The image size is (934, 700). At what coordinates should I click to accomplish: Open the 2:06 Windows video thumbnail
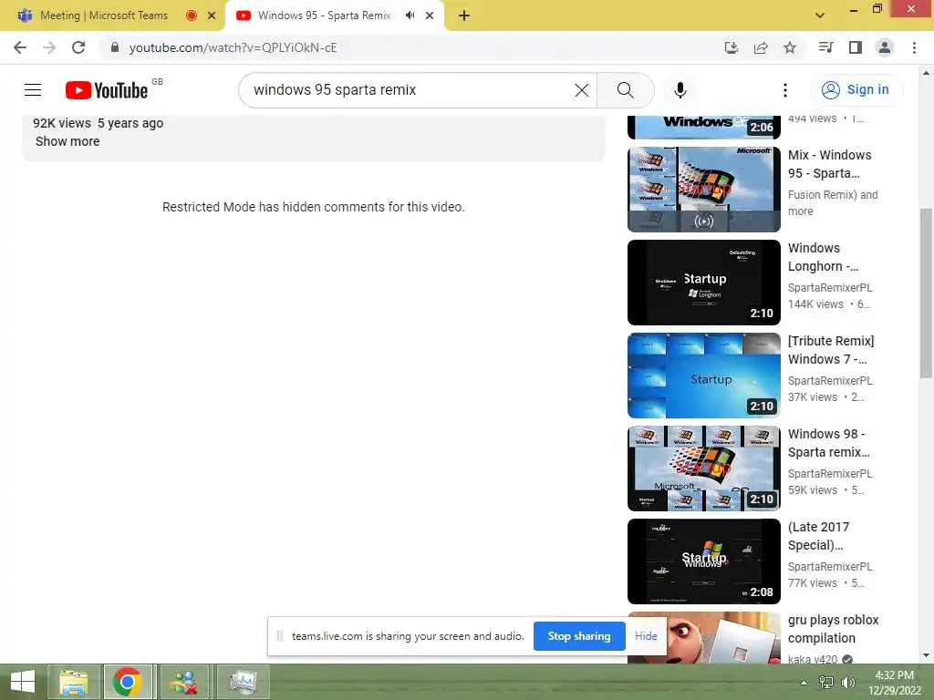pyautogui.click(x=703, y=127)
